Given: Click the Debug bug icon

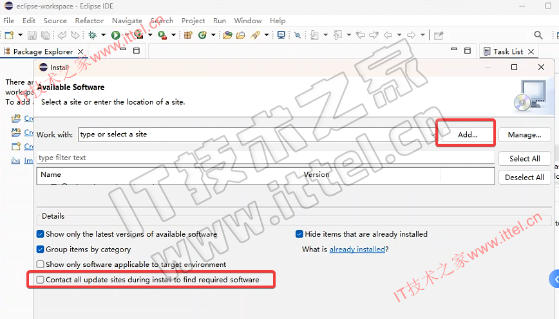Looking at the screenshot, I should click(x=93, y=35).
